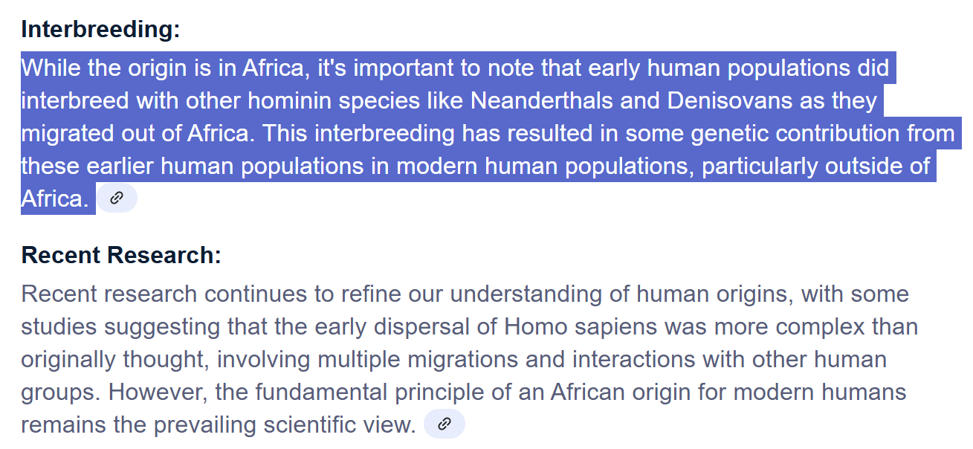Open source link after highlighted Interbreeding paragraph
The image size is (973, 449).
(117, 198)
